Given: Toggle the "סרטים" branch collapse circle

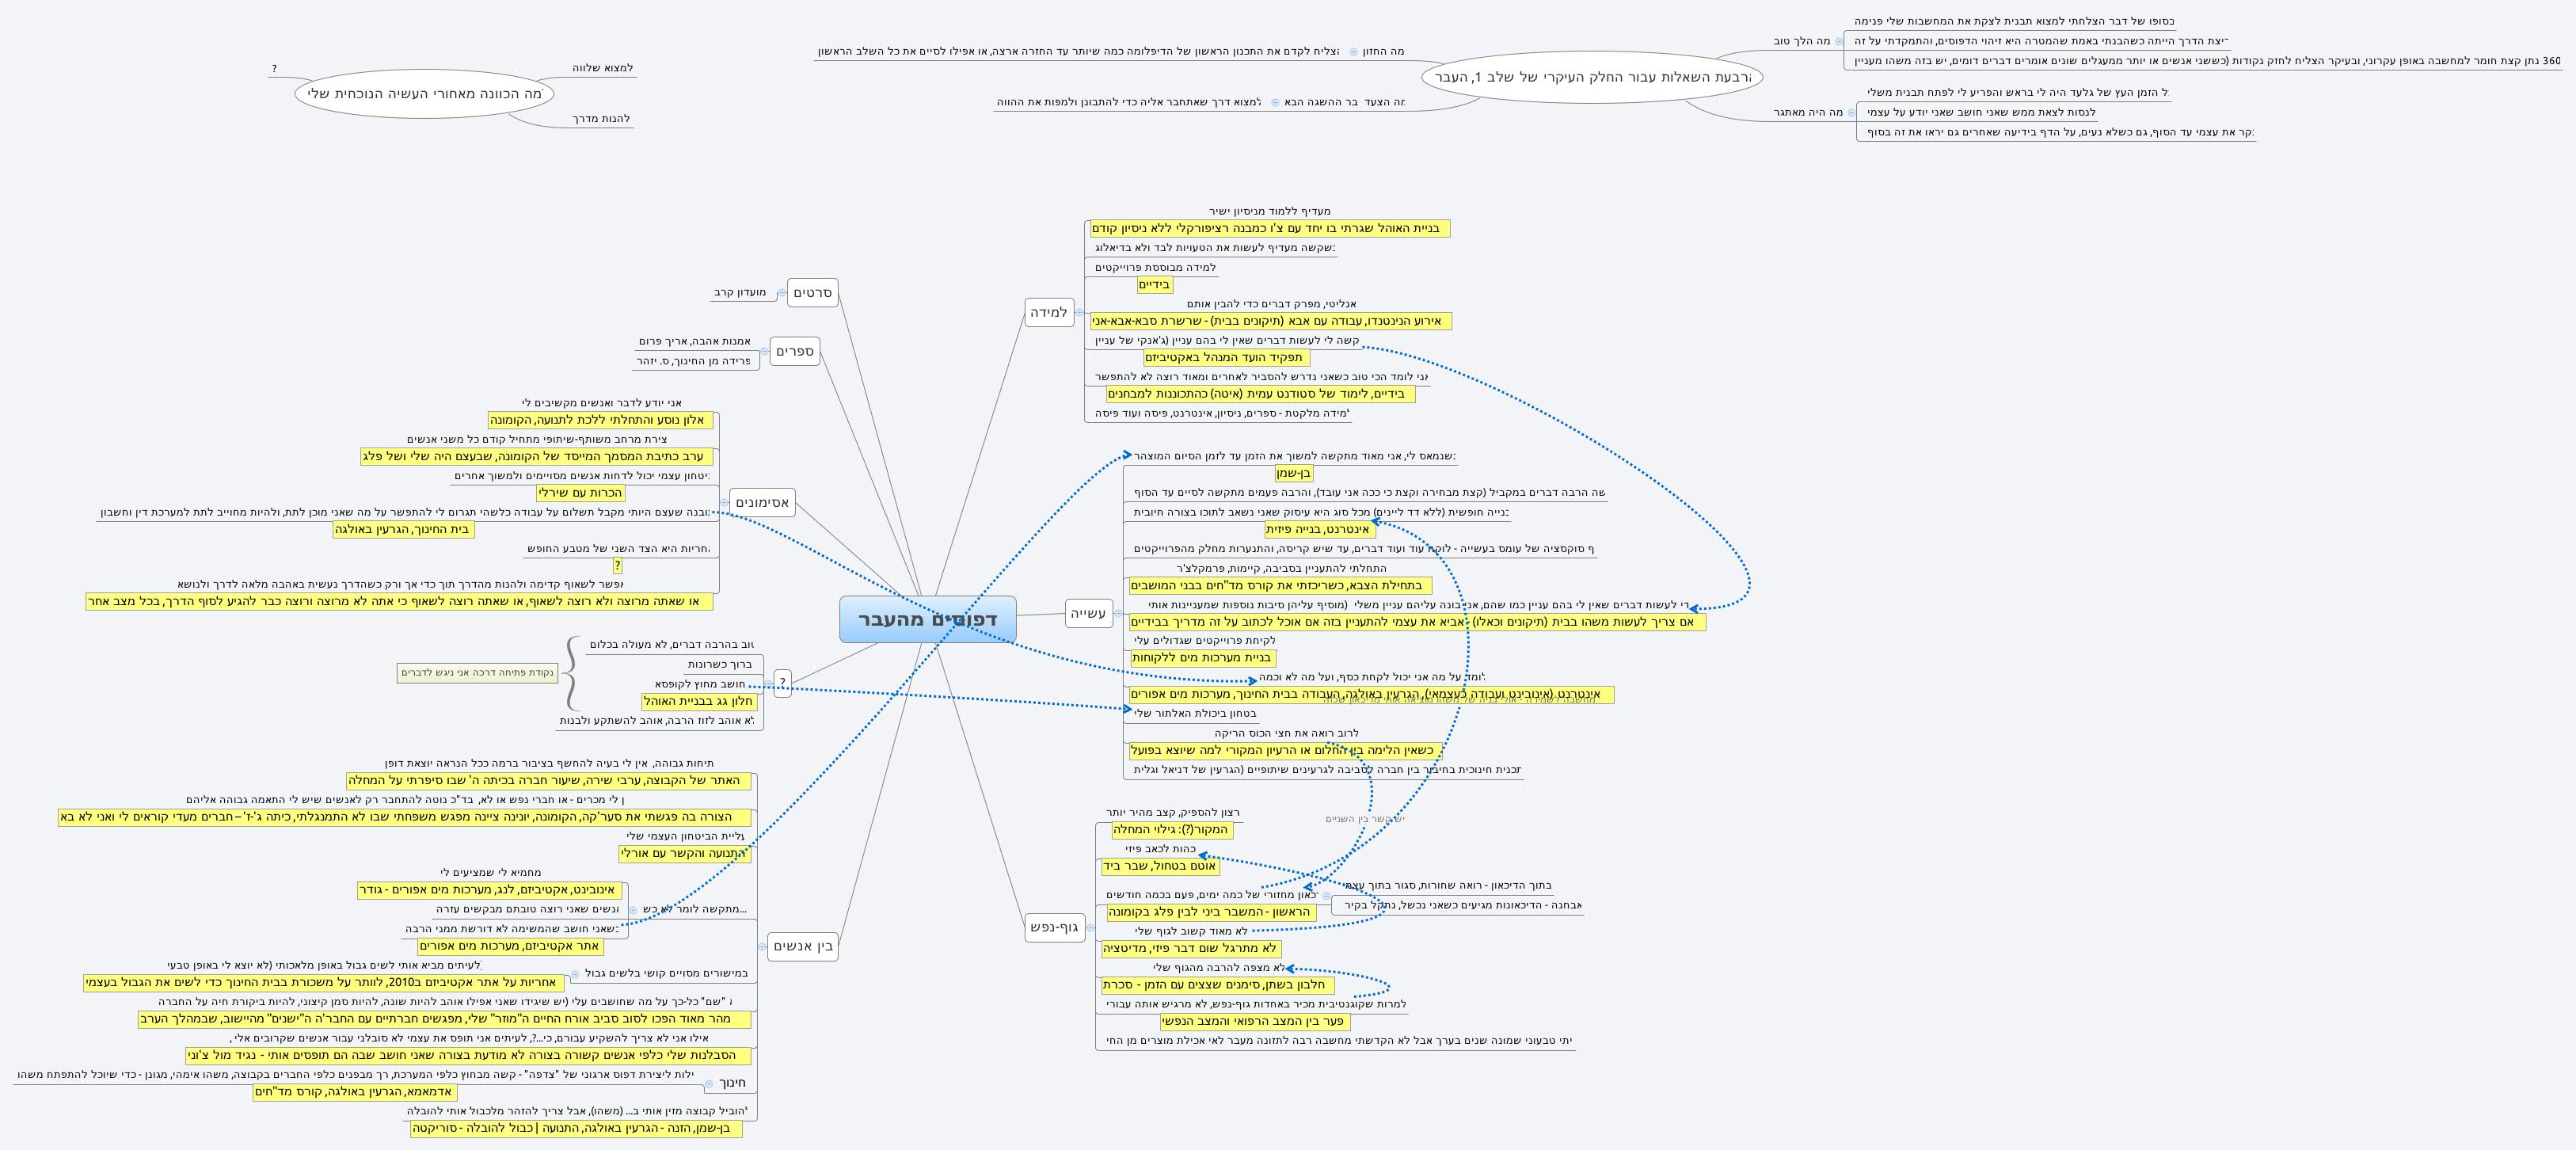Looking at the screenshot, I should click(x=782, y=293).
